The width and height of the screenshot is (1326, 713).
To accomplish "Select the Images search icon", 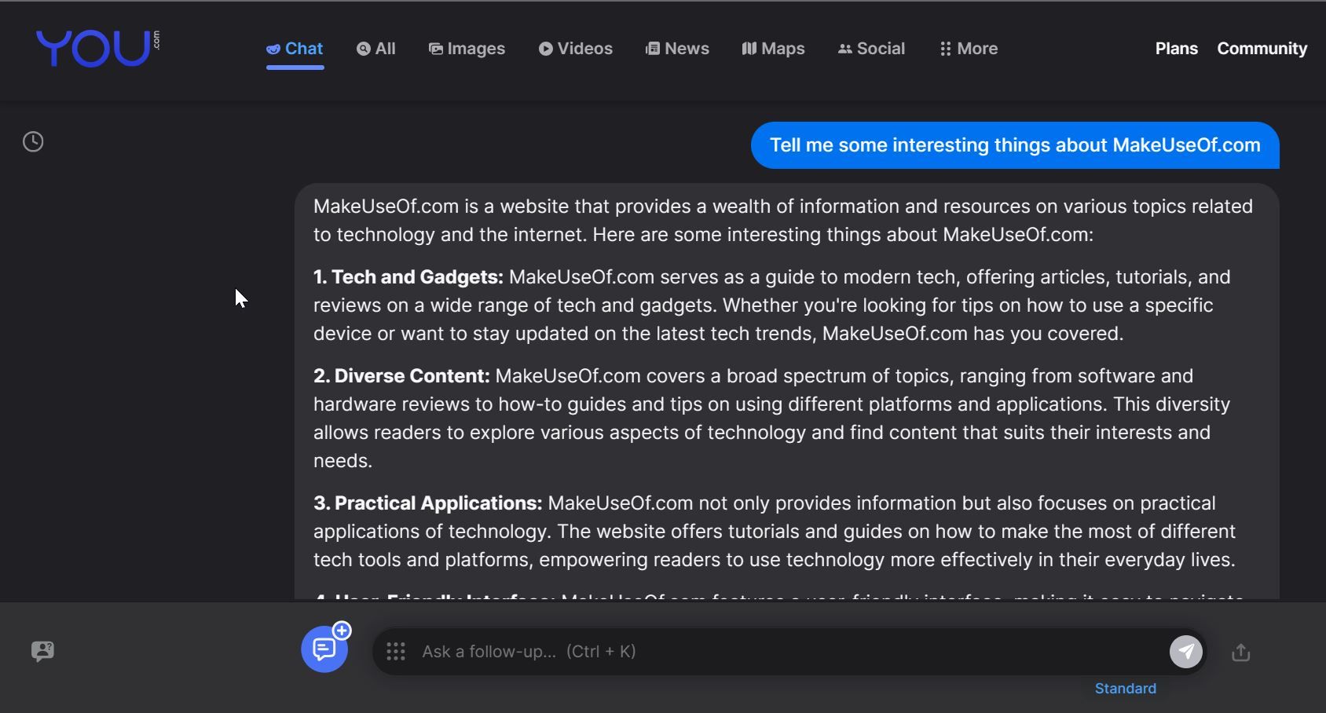I will (467, 49).
